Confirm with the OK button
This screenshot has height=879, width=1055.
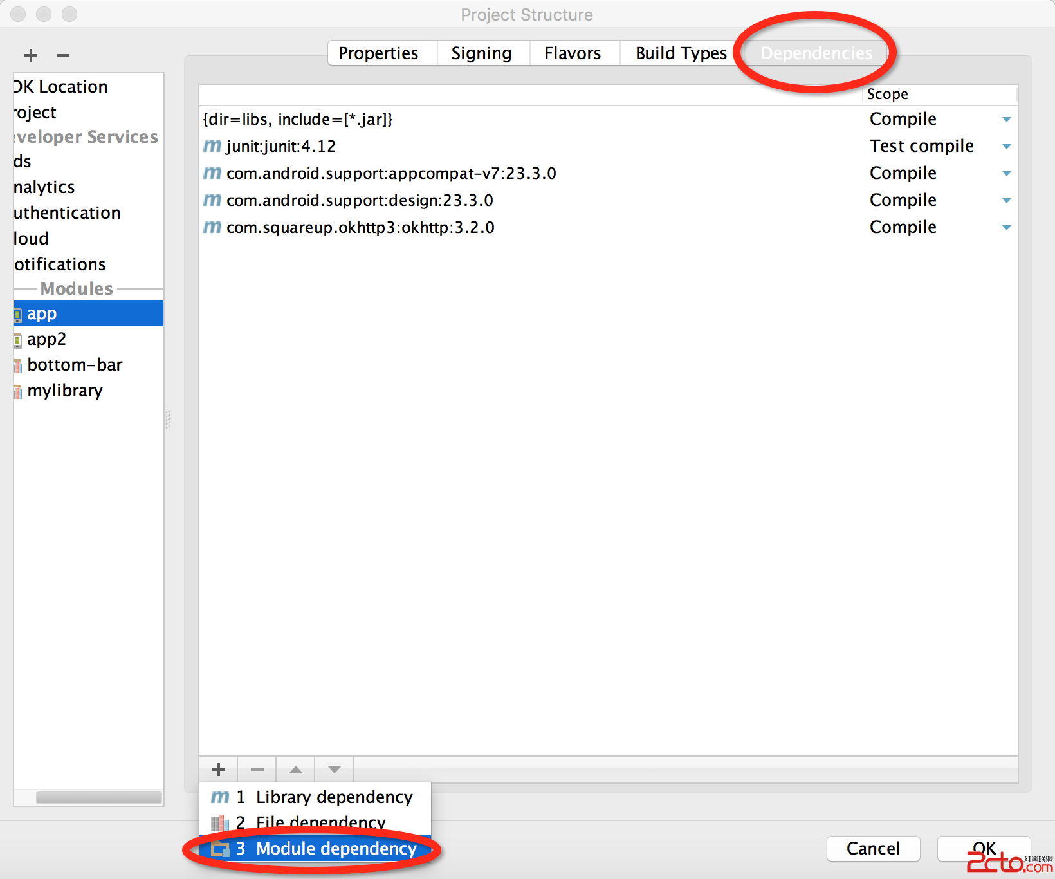pyautogui.click(x=984, y=849)
